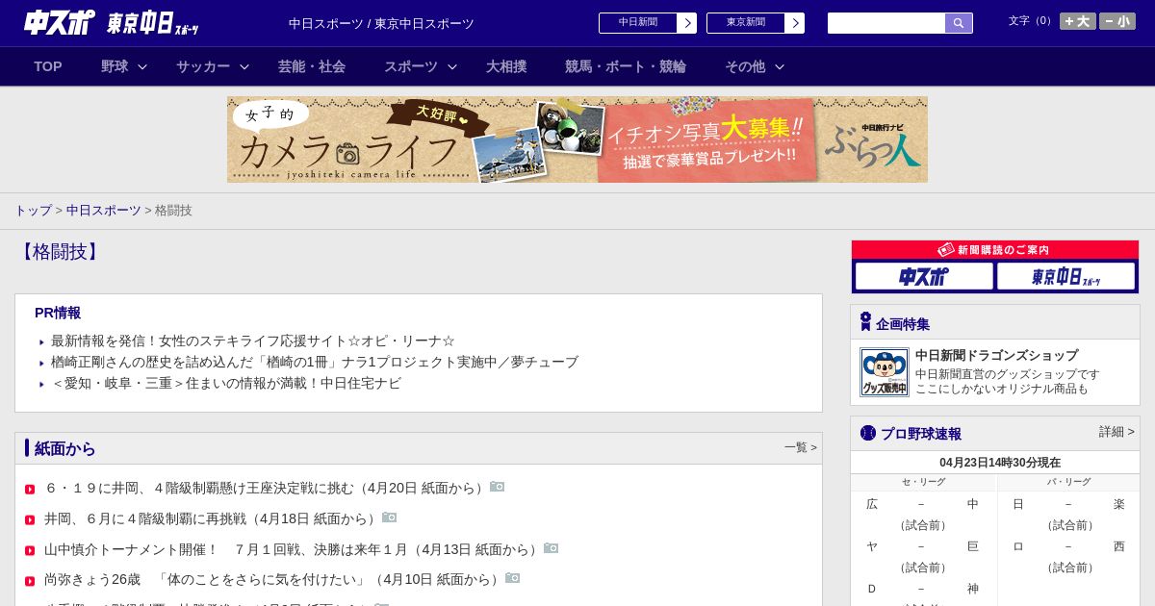Go to TOP in navigation bar
This screenshot has width=1155, height=606.
48,66
